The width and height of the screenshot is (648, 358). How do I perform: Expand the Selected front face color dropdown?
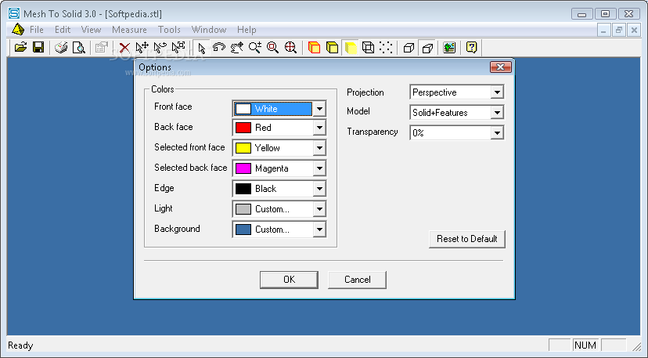coord(319,148)
